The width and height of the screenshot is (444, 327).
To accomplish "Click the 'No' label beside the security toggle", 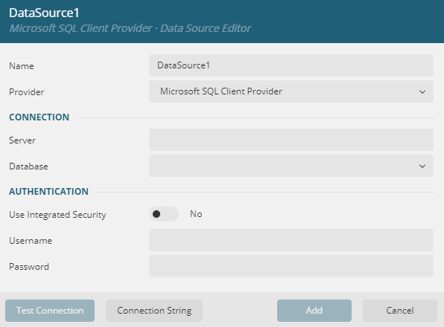I will pos(196,214).
